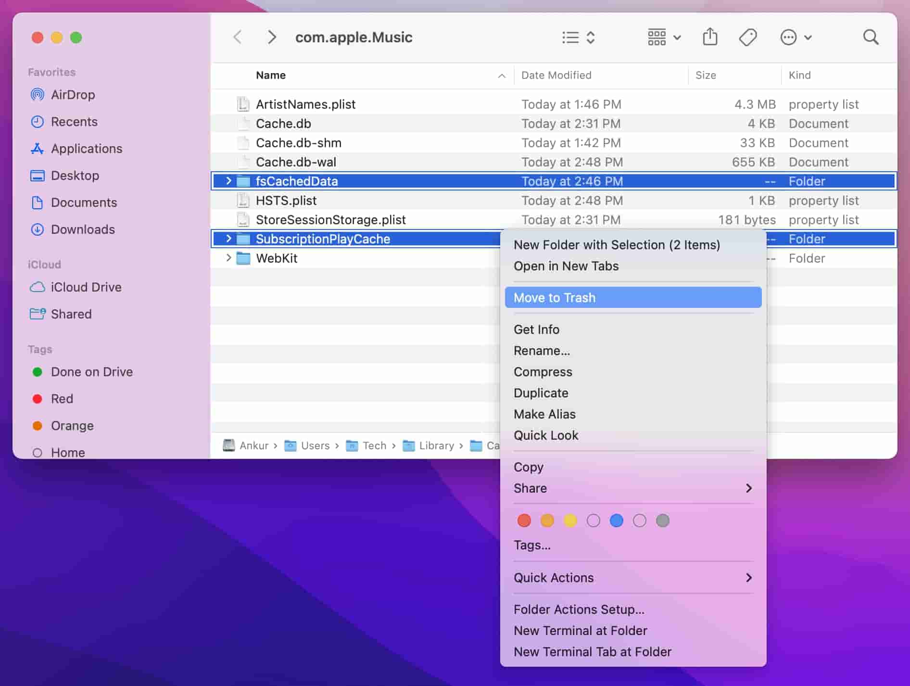Image resolution: width=910 pixels, height=686 pixels.
Task: Click Library in the path bar
Action: click(428, 445)
